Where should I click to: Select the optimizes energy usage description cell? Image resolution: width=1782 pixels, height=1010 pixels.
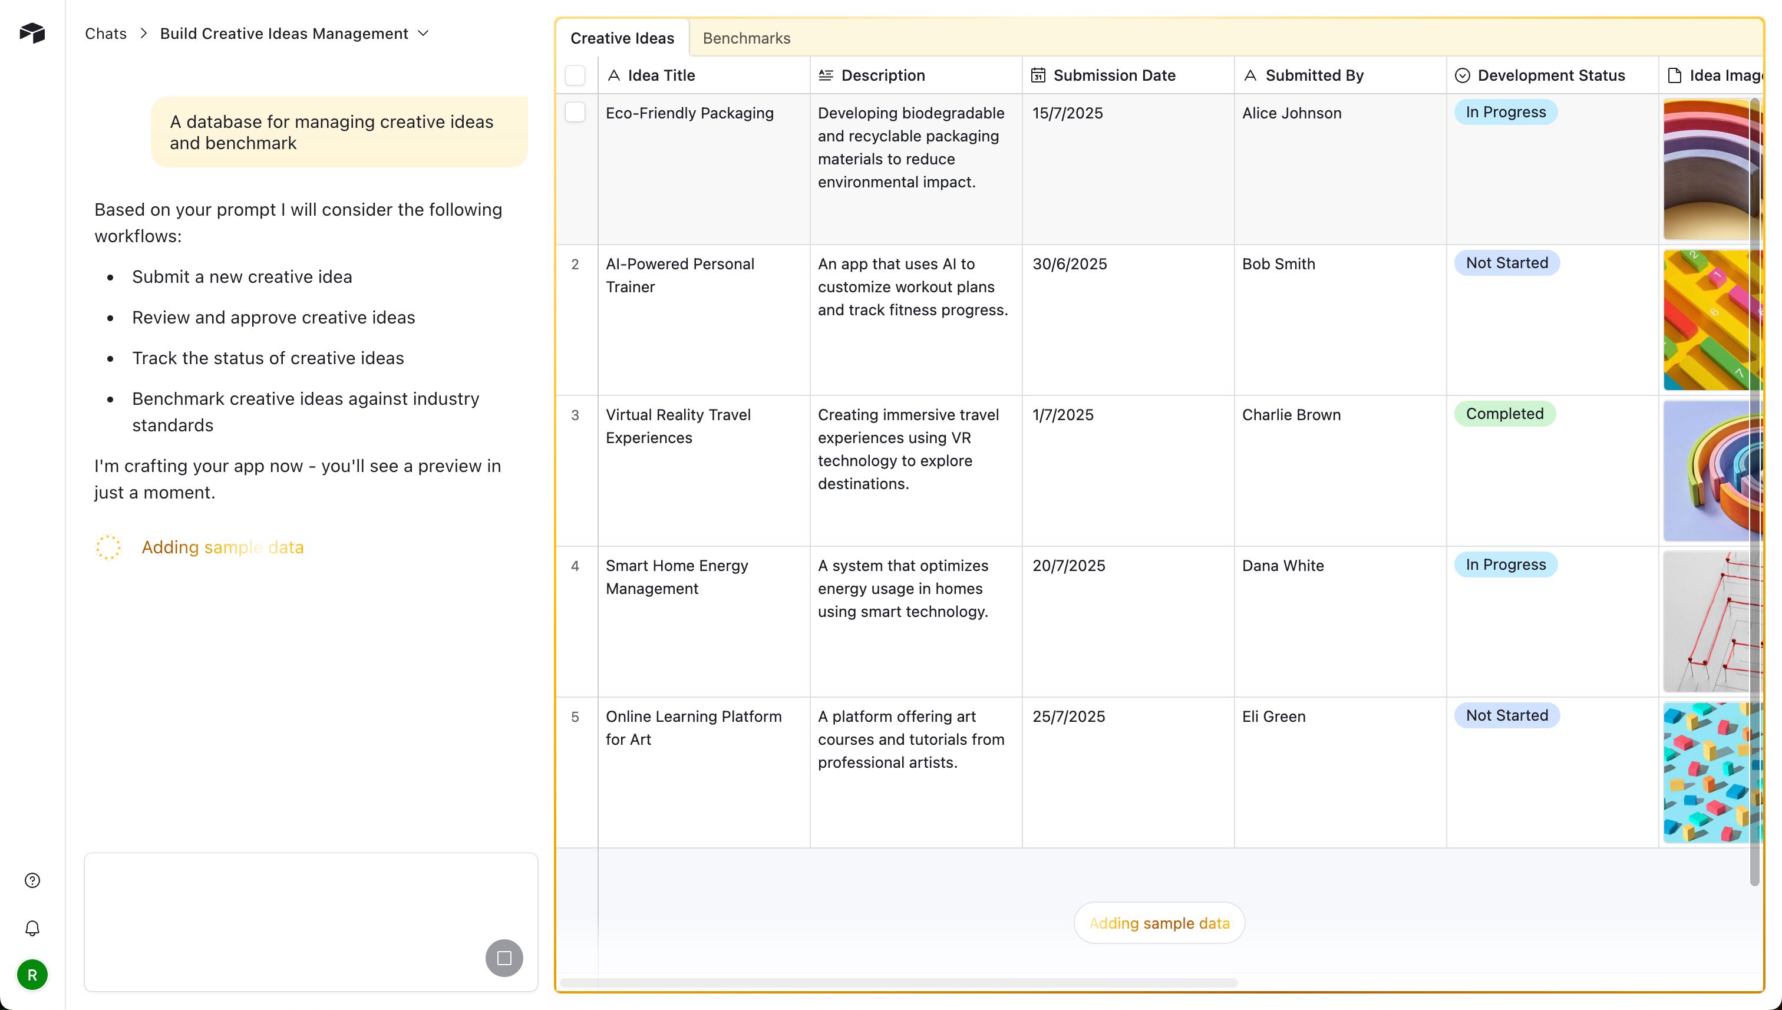[x=916, y=622]
